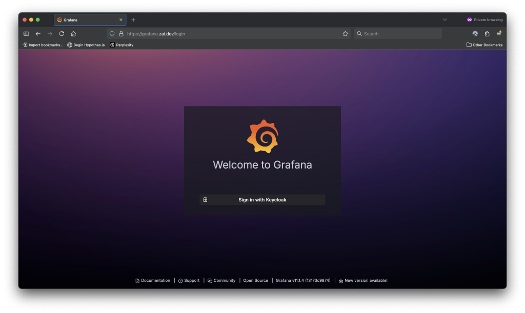Go forward with the forward arrow
This screenshot has height=313, width=525.
(50, 34)
